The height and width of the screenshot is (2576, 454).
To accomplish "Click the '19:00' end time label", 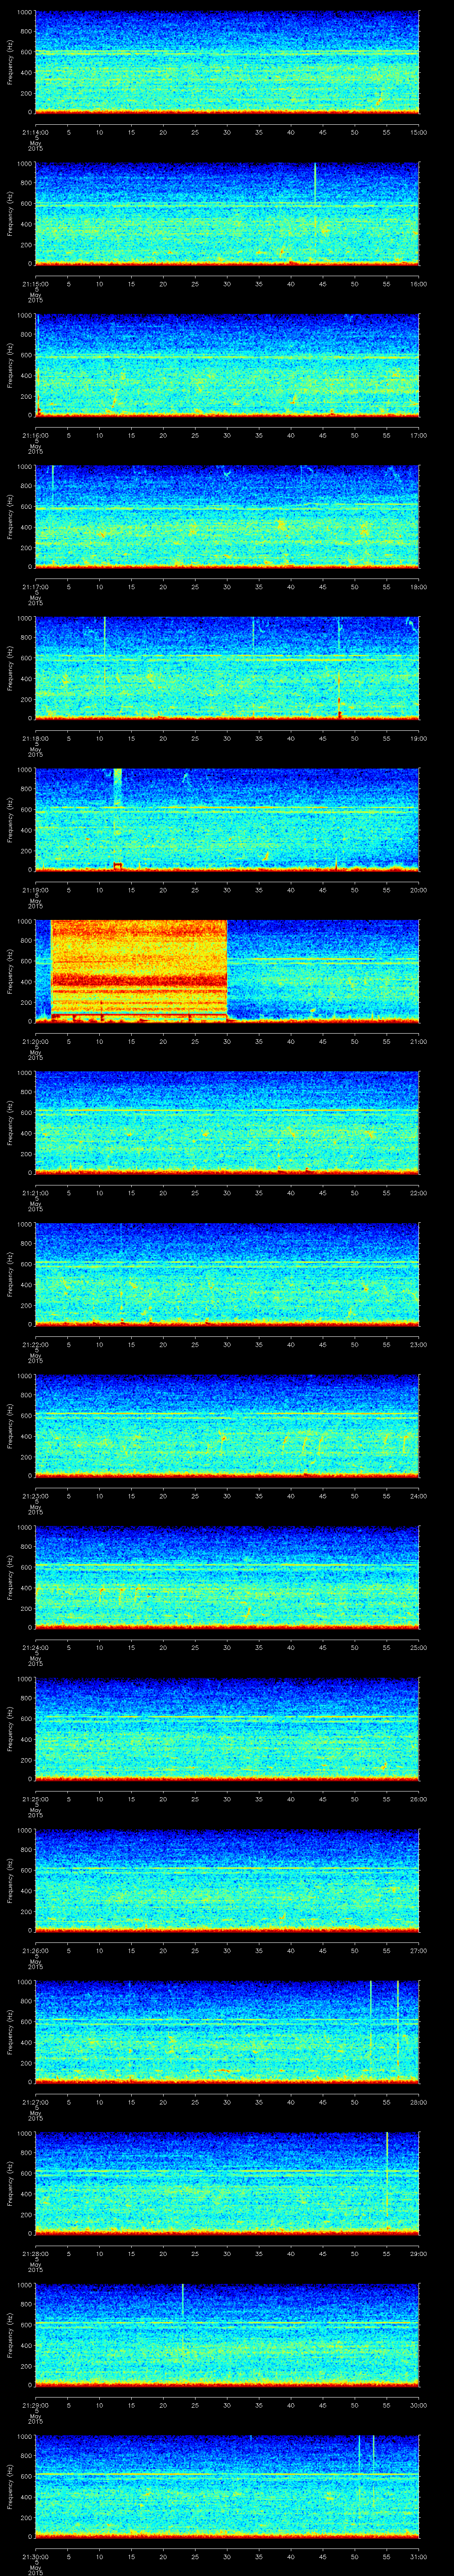I will (x=418, y=738).
